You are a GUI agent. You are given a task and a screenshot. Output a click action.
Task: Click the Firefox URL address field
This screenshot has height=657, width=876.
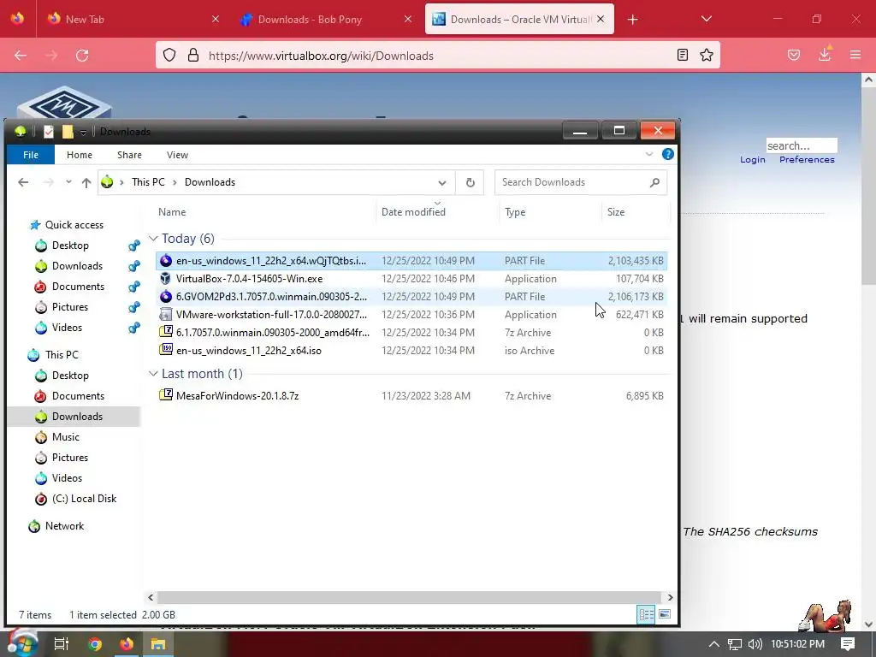point(438,56)
